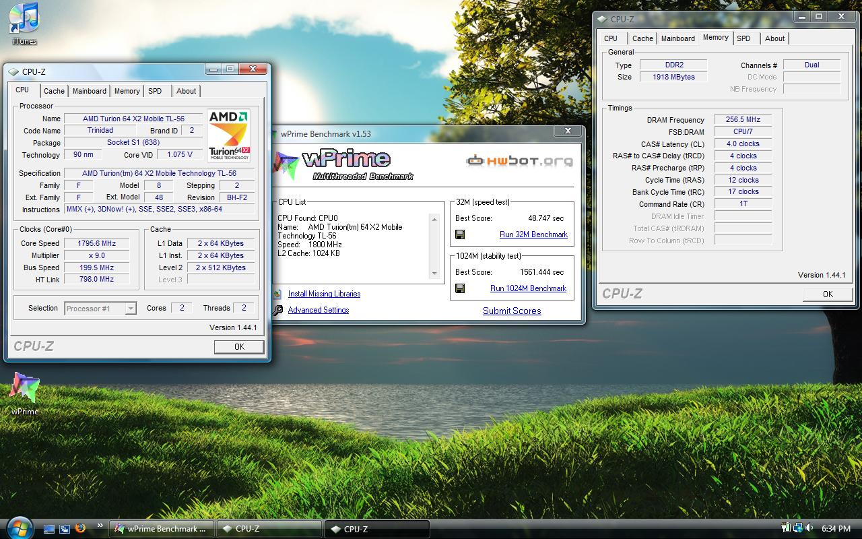Open Advanced Settings link in wPrime
The image size is (862, 539).
click(319, 310)
